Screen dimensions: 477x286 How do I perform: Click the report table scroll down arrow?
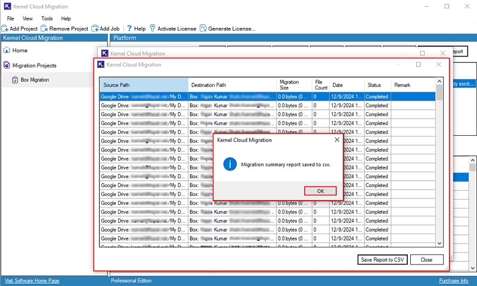[x=439, y=243]
